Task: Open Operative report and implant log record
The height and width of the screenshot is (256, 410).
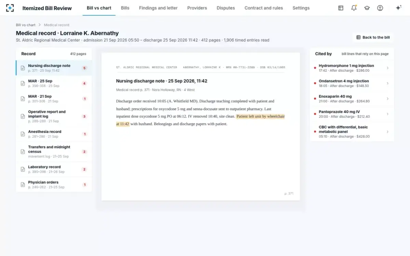Action: pyautogui.click(x=54, y=116)
